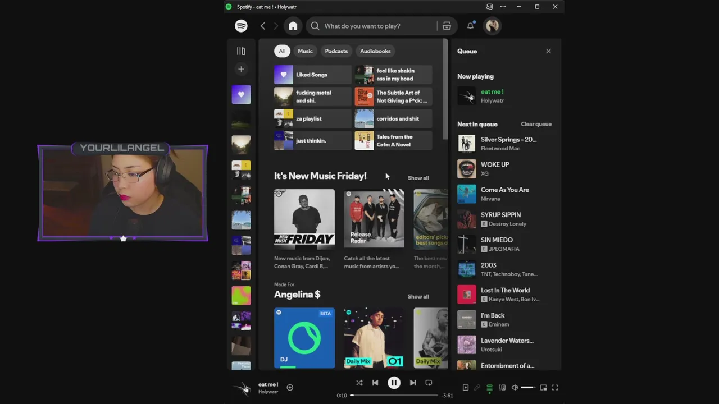Enter full screen mode icon

[x=555, y=387]
